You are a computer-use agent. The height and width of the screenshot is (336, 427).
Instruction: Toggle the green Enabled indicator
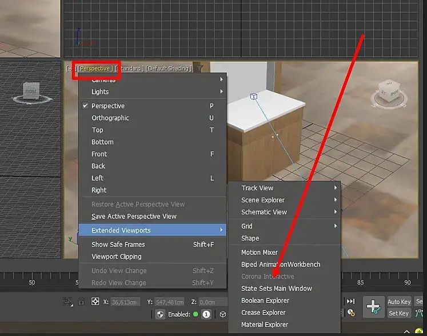[x=195, y=314]
